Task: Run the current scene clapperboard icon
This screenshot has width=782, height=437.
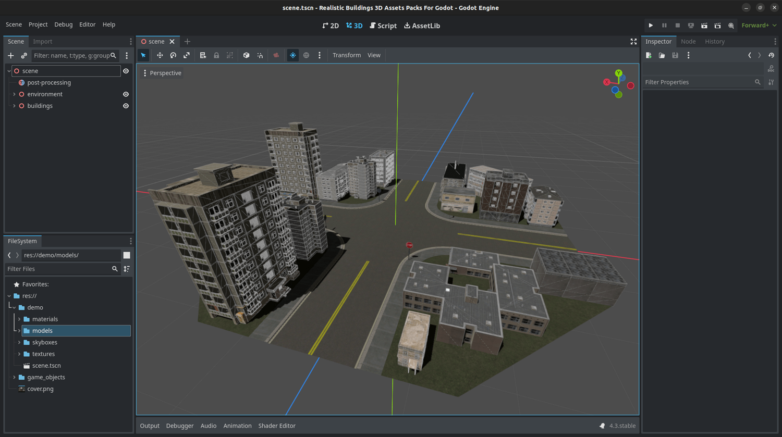Action: [x=704, y=26]
